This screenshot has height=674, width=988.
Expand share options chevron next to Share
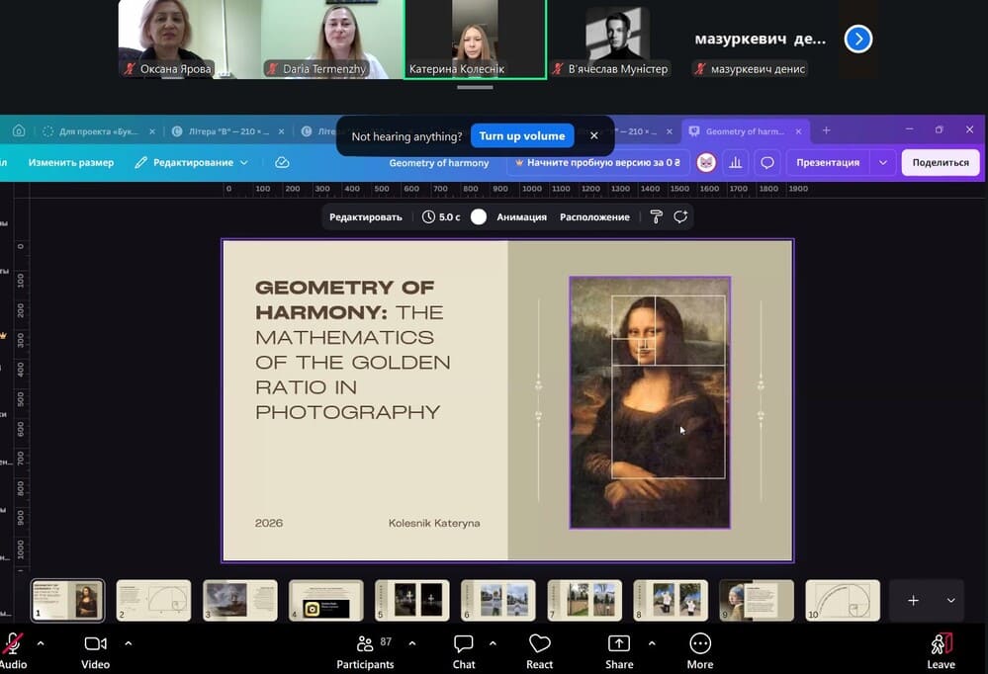click(652, 643)
